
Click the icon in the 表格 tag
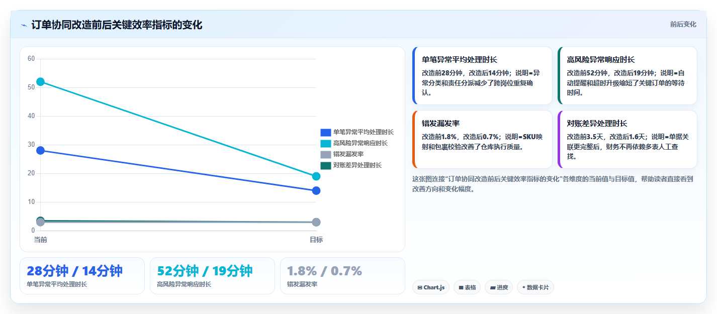[x=461, y=288]
